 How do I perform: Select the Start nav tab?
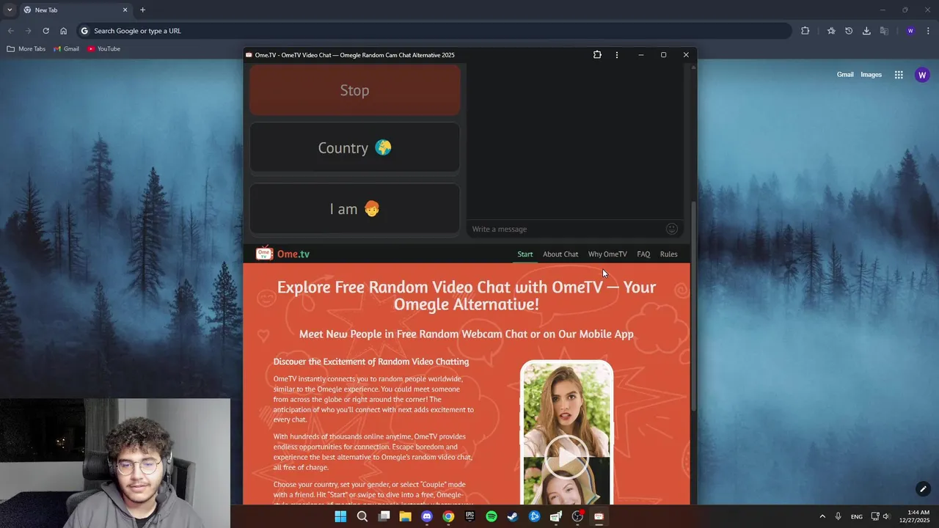click(525, 254)
